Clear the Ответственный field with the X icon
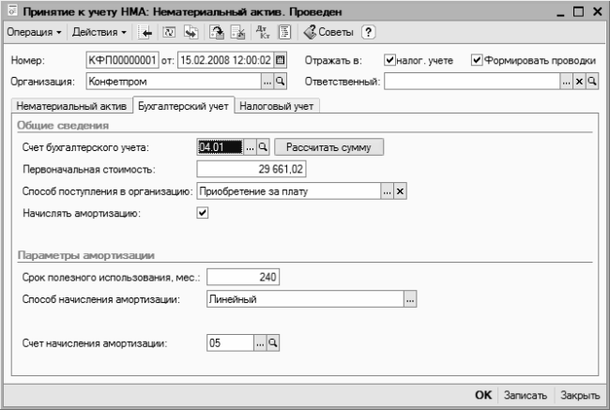This screenshot has width=610, height=410. click(x=579, y=82)
